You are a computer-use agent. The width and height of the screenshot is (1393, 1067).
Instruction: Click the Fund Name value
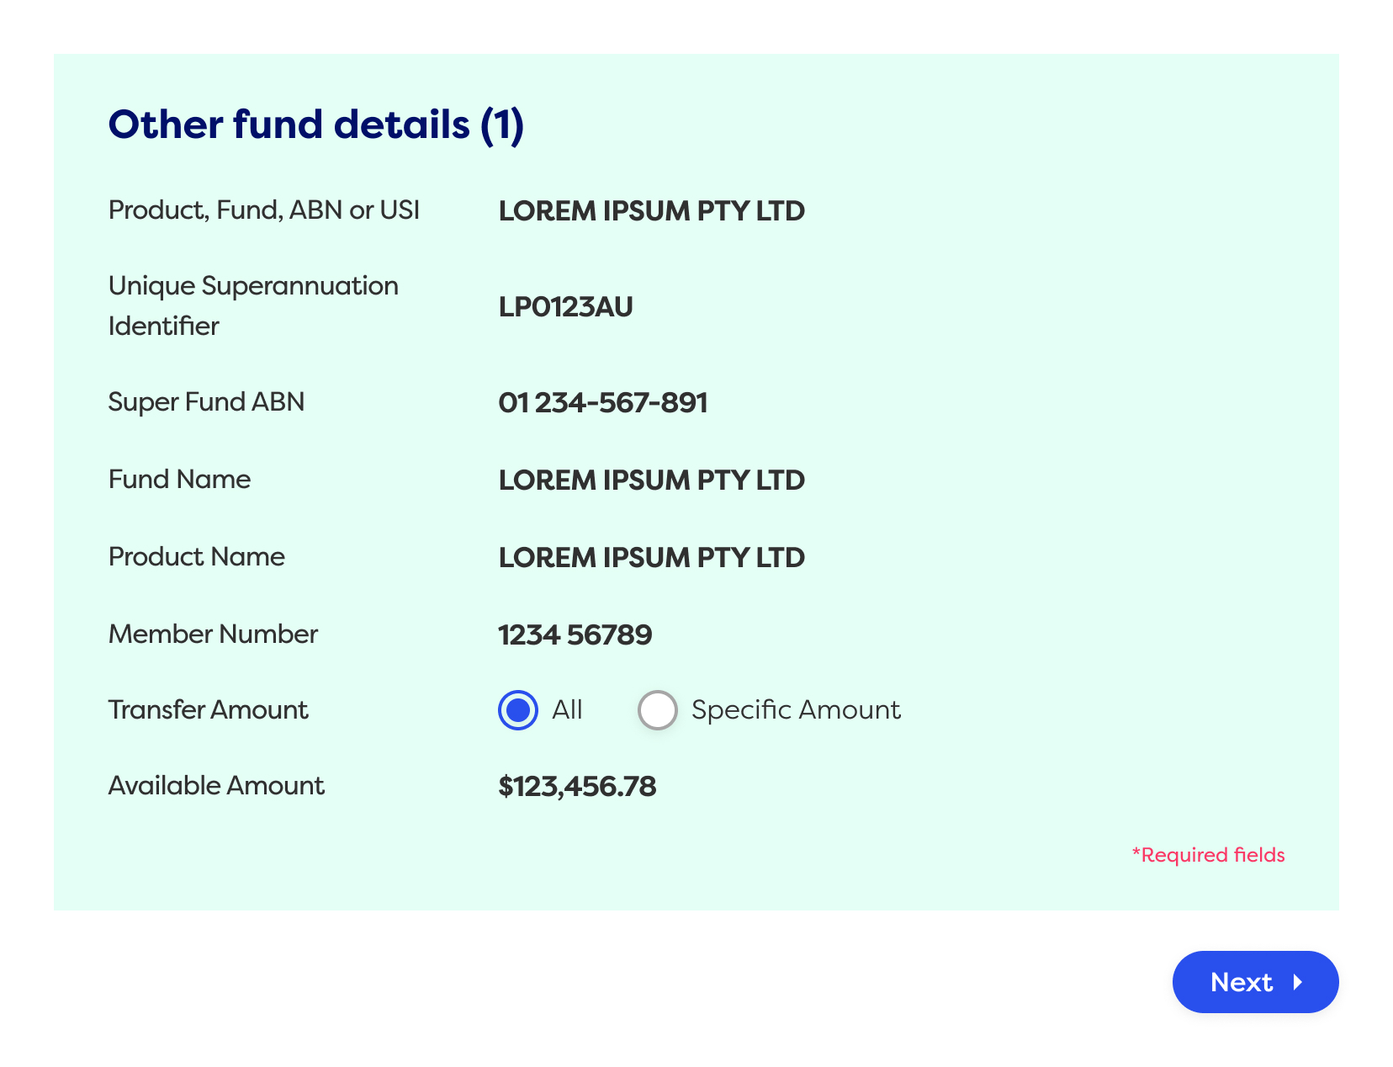point(652,480)
